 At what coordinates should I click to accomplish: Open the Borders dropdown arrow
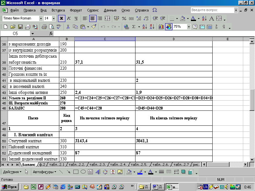coord(177,18)
